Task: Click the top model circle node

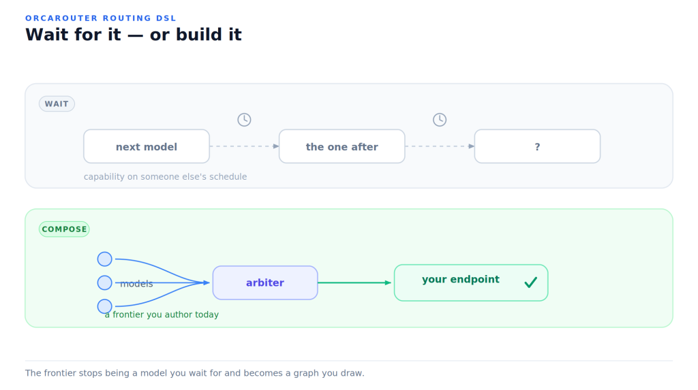Action: tap(104, 259)
